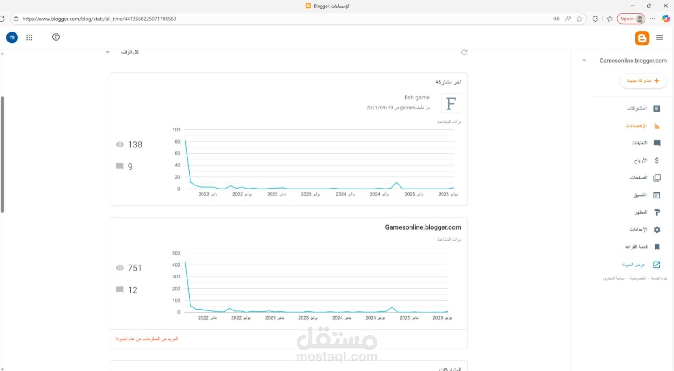The height and width of the screenshot is (371, 674).
Task: Click the page's vertical scrollbar thumb
Action: point(3,155)
